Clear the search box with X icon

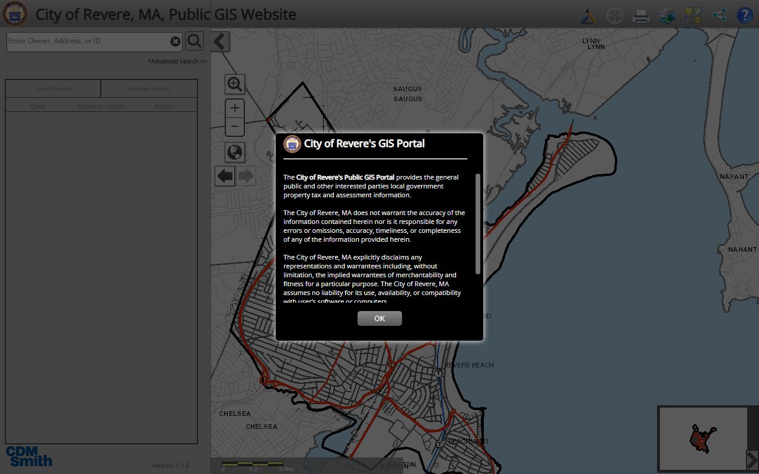[x=176, y=41]
